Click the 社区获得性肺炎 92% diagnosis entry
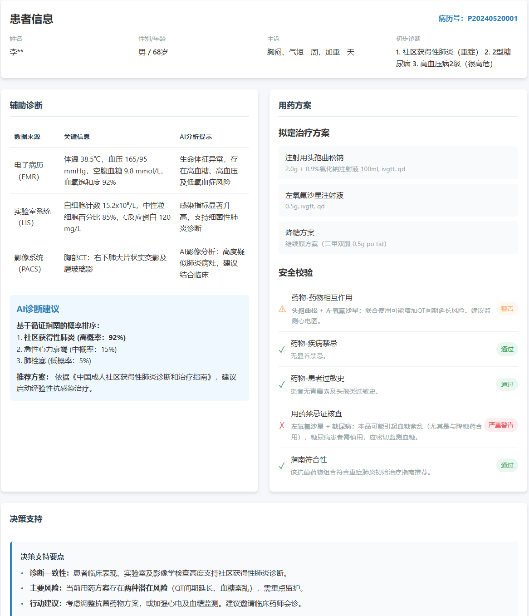The height and width of the screenshot is (616, 529). coord(71,338)
